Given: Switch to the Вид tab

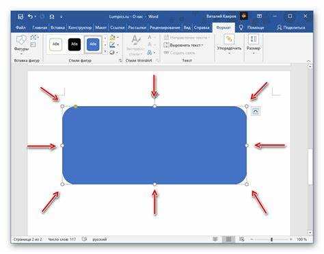Looking at the screenshot, I should click(x=187, y=27).
